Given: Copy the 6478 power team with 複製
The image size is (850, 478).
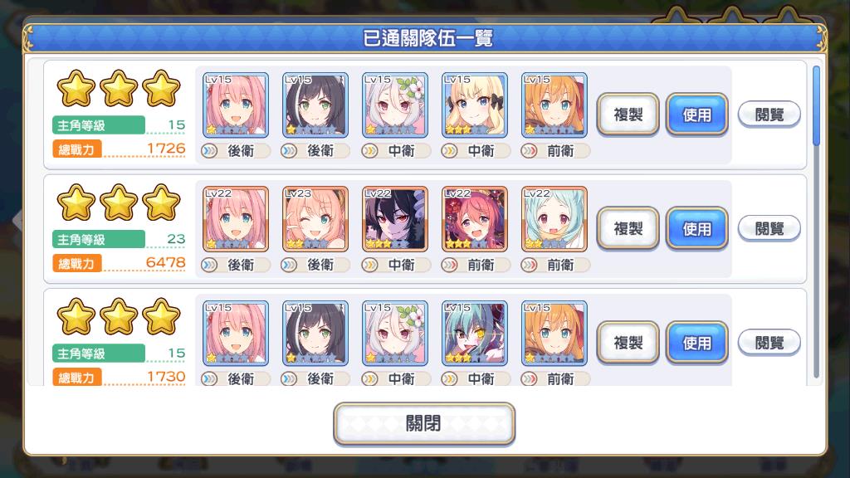Looking at the screenshot, I should click(x=628, y=229).
